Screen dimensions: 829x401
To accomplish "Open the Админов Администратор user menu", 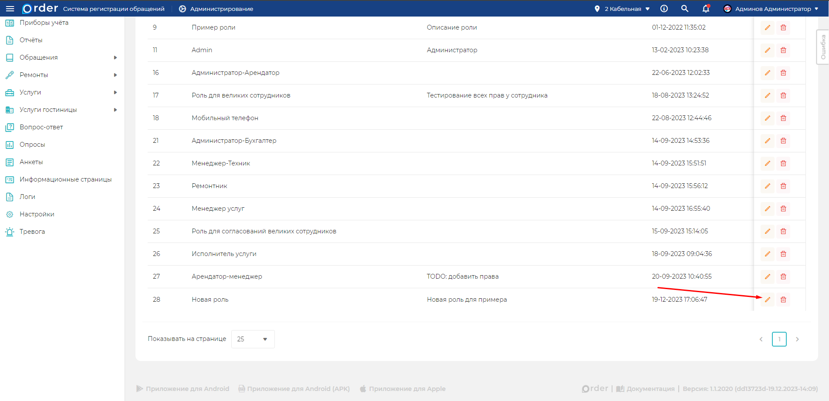I will (771, 9).
